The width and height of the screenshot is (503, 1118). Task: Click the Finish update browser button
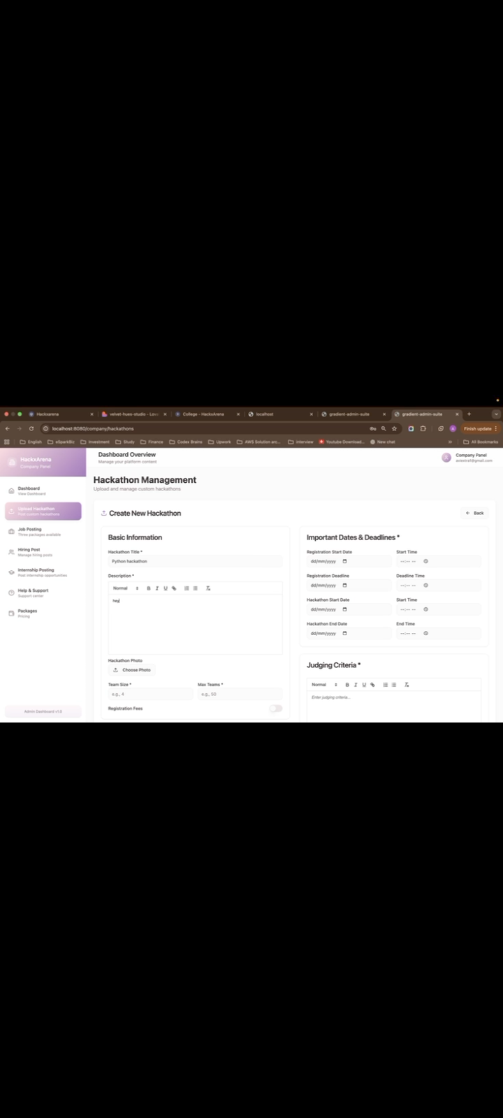[x=480, y=428]
